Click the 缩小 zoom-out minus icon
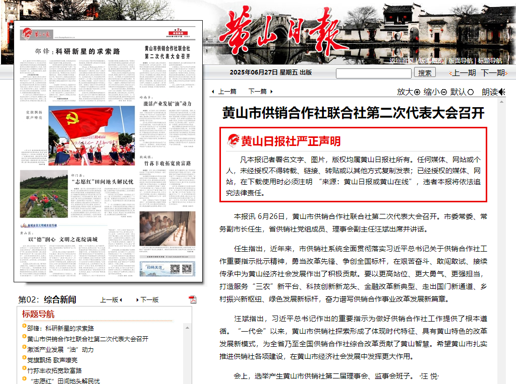The width and height of the screenshot is (516, 384). (443, 92)
